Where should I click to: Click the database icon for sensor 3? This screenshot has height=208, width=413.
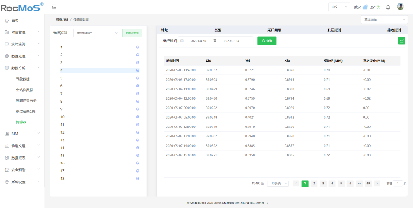(x=138, y=63)
